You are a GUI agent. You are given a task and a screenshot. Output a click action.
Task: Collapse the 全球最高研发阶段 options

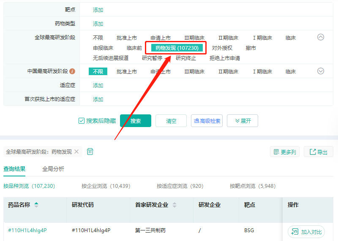tap(321, 37)
